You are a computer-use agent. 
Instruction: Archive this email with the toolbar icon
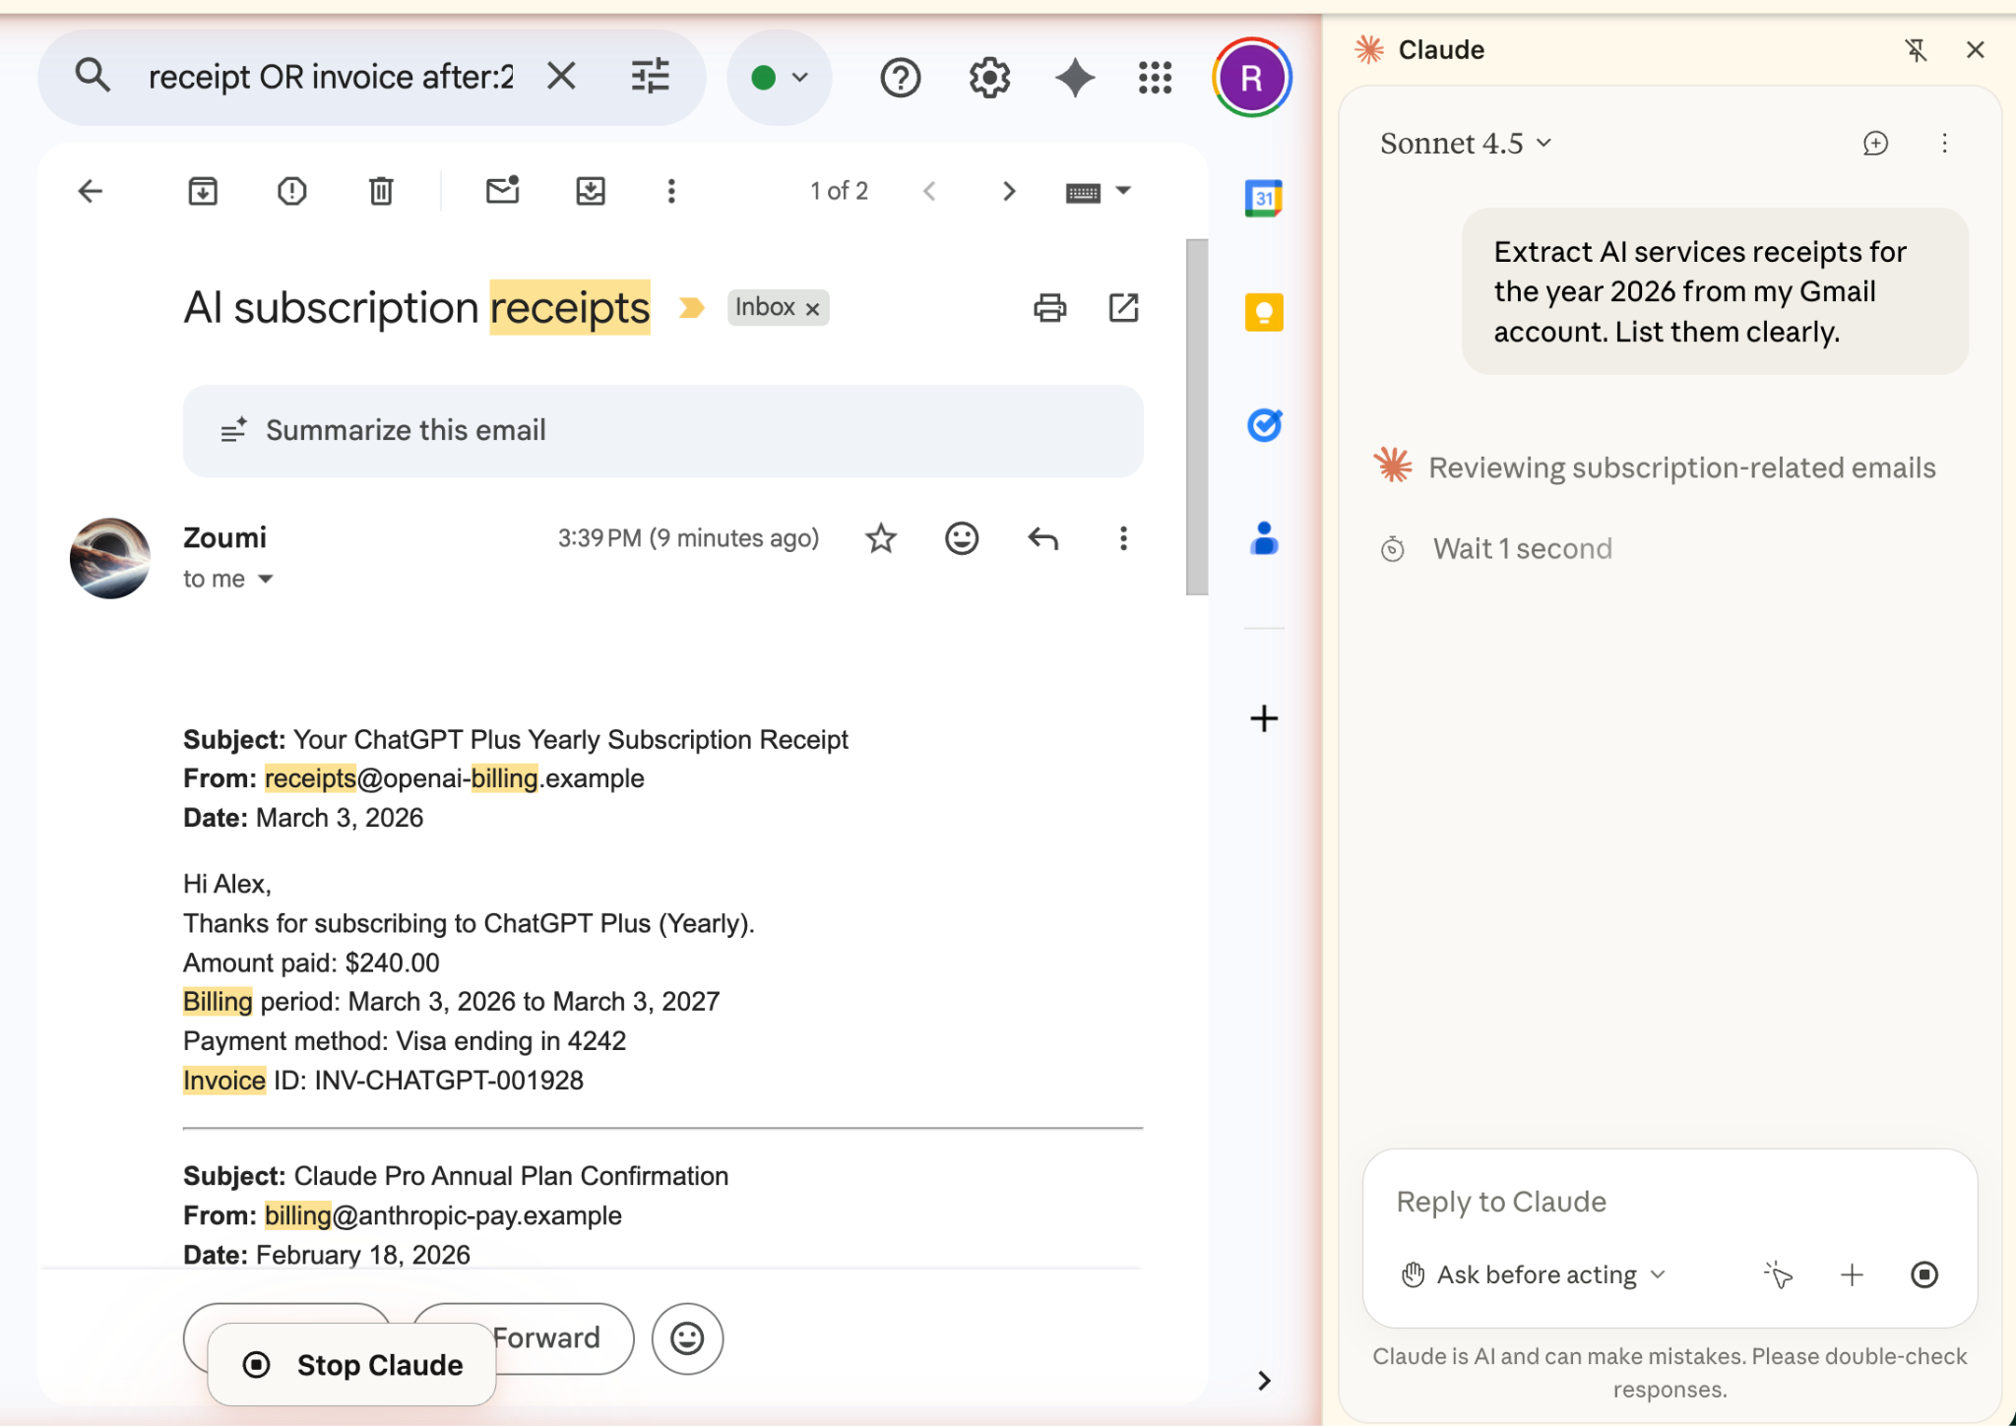pos(203,191)
